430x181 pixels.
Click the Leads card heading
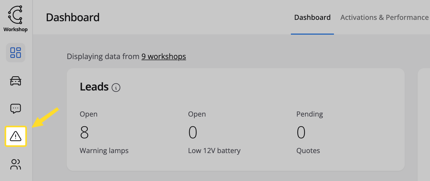pyautogui.click(x=94, y=87)
